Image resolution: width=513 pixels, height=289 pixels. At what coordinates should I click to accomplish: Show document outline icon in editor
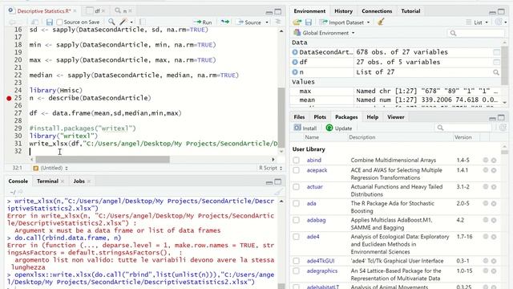278,22
